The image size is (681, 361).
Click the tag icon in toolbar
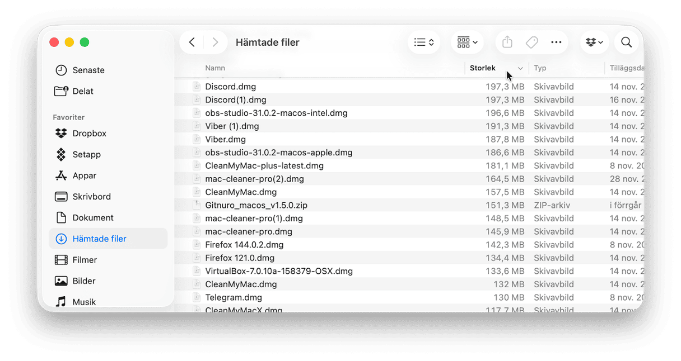(x=532, y=42)
